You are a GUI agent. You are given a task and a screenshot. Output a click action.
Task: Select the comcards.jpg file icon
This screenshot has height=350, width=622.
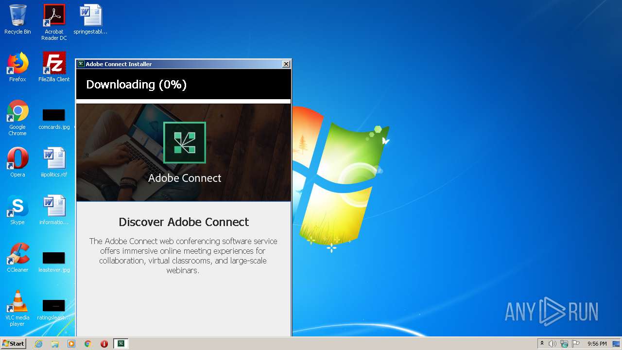(x=54, y=119)
